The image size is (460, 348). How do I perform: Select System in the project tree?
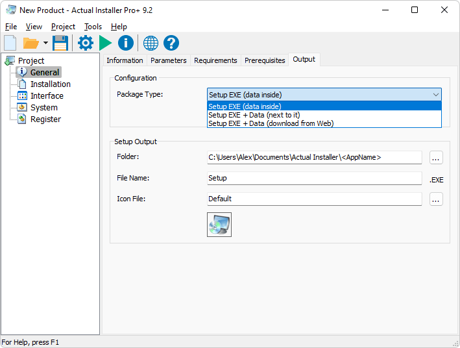44,108
